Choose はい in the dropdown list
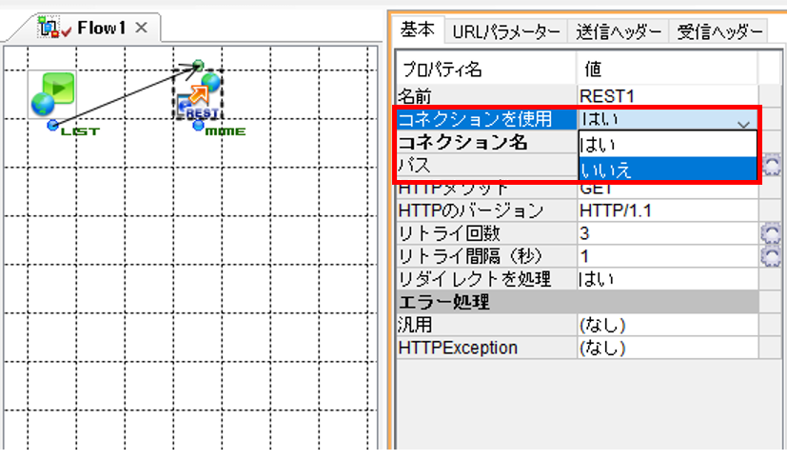 [667, 145]
